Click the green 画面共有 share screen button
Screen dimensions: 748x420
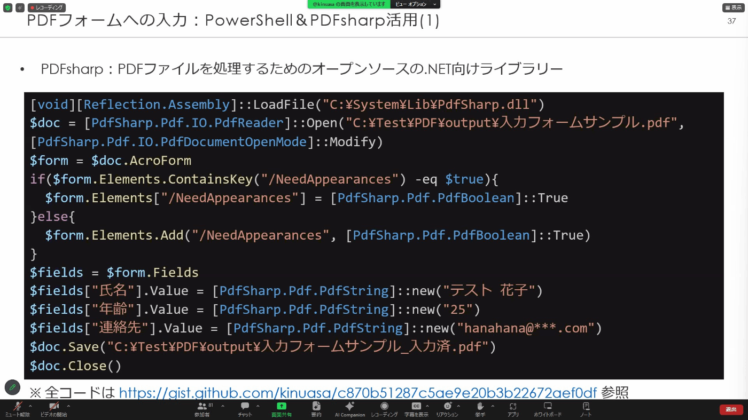pos(282,409)
